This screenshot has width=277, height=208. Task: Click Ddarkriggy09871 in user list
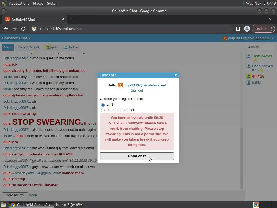(x=262, y=68)
